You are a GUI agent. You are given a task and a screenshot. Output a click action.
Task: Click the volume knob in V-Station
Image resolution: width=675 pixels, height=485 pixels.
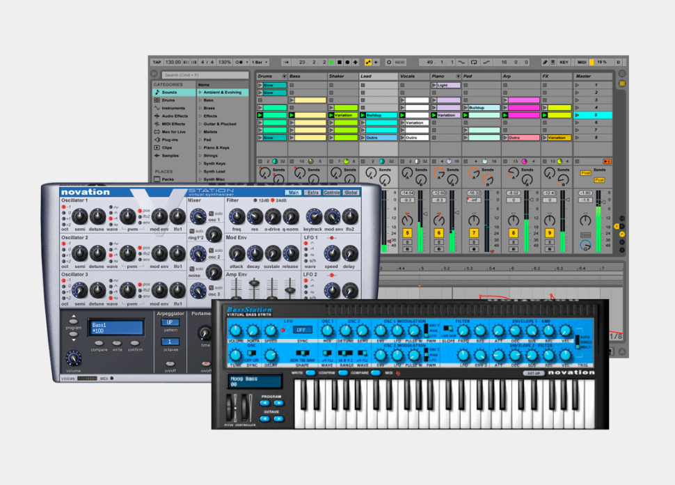pos(73,358)
